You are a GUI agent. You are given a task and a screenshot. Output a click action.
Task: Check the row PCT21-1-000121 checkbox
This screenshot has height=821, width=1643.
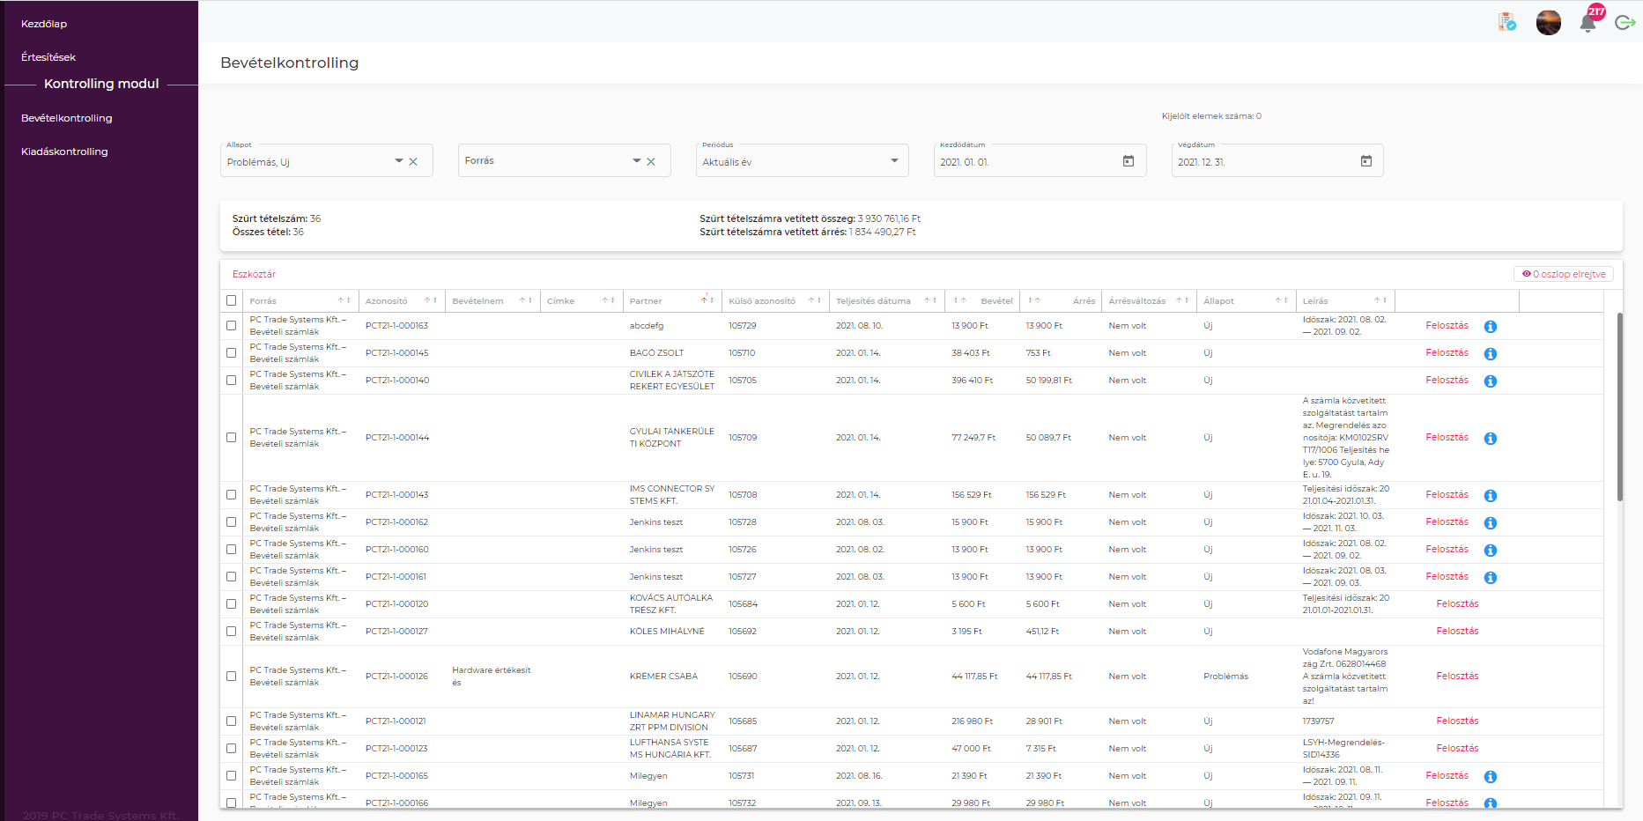click(232, 721)
